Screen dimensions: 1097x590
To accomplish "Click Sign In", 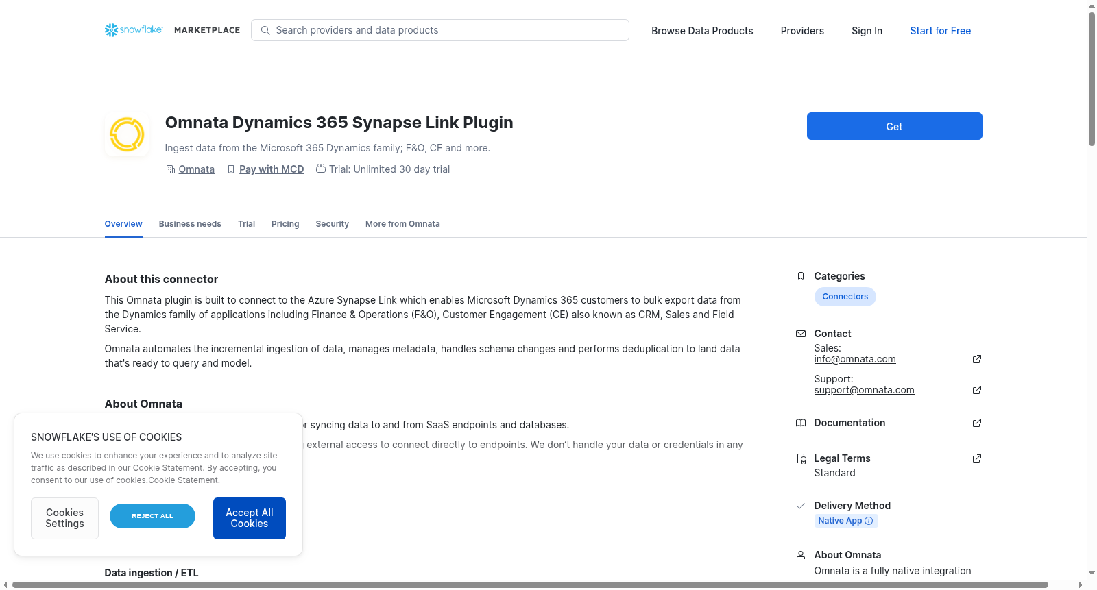I will tap(867, 31).
